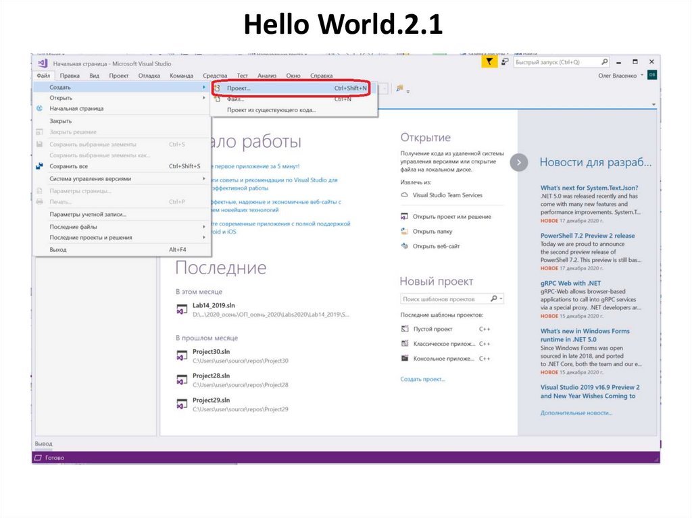The image size is (692, 518).
Task: Open the gRPC Web with .NET article
Action: click(570, 283)
